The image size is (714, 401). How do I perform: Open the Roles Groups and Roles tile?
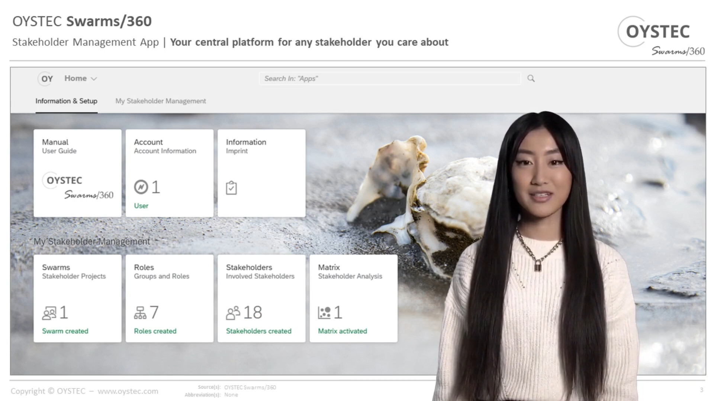pos(170,299)
